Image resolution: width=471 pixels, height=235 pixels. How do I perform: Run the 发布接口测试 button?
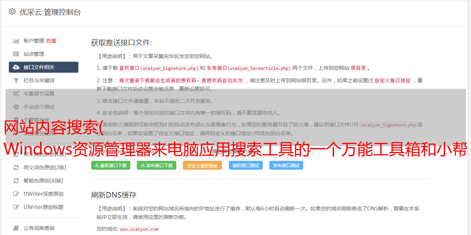286,165
